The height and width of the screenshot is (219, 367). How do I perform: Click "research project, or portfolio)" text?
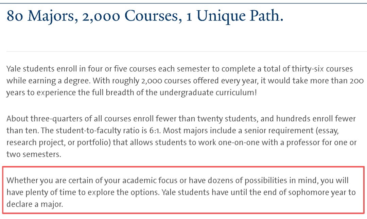pyautogui.click(x=58, y=142)
